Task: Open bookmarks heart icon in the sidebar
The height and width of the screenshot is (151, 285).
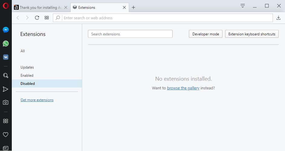Action: (x=6, y=134)
